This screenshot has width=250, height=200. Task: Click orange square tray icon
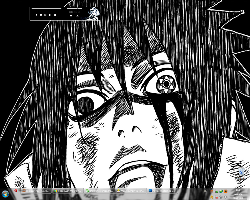pos(226,191)
